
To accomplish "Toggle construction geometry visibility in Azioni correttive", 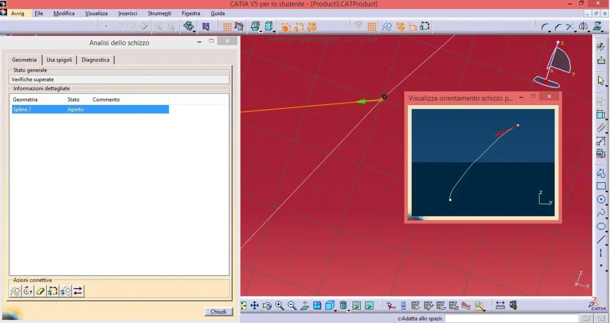I will coord(65,291).
